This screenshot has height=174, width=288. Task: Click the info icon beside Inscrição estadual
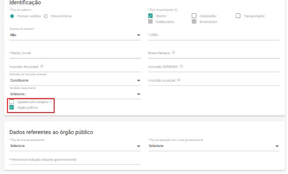(178, 80)
